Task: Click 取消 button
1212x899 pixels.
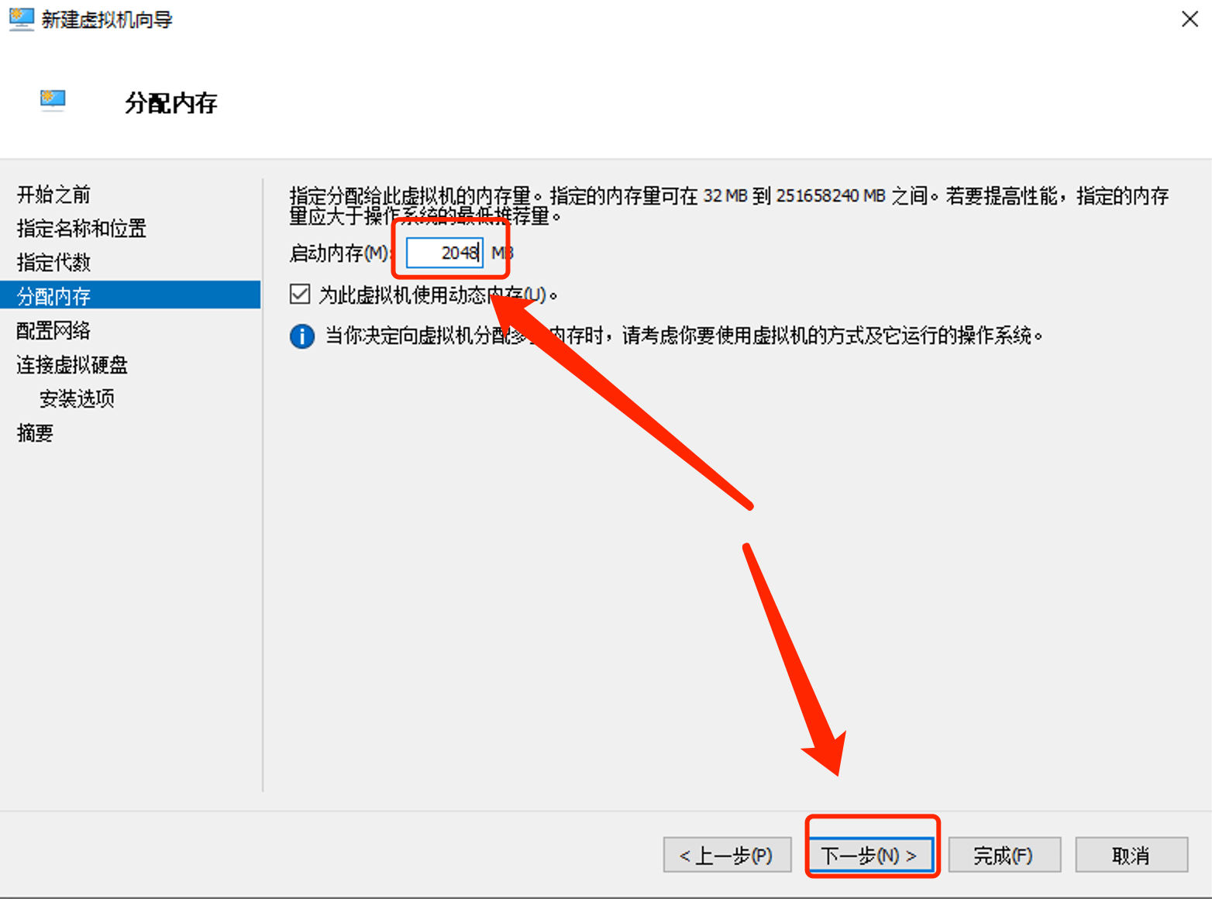Action: (x=1131, y=856)
